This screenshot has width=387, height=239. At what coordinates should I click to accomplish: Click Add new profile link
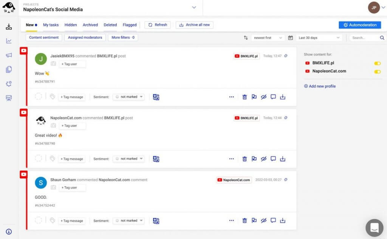(x=320, y=86)
